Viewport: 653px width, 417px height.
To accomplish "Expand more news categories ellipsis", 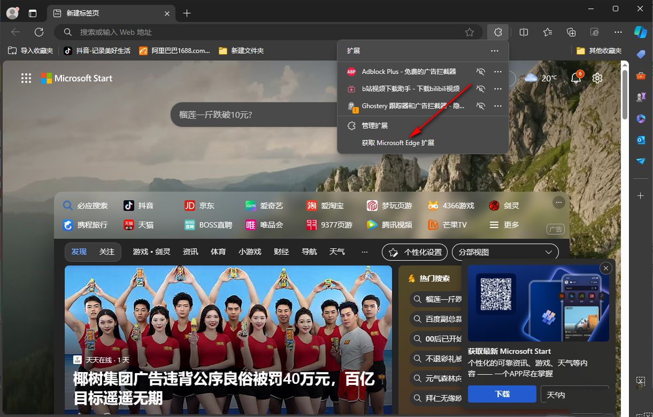I will tap(365, 252).
